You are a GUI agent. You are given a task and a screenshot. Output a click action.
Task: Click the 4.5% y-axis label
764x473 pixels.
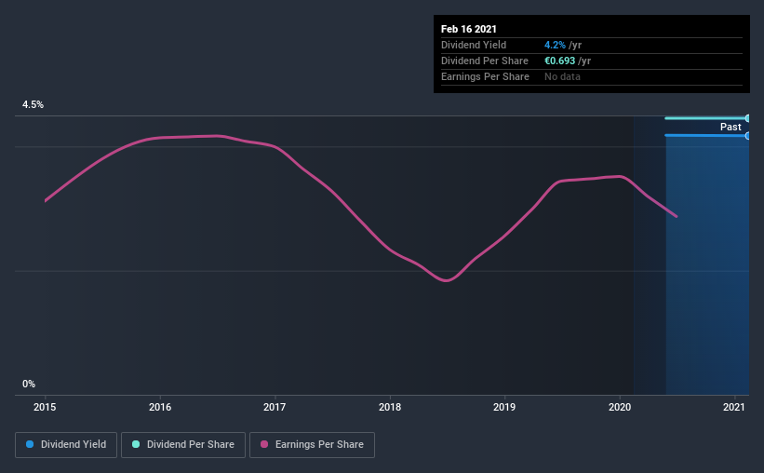[x=33, y=105]
